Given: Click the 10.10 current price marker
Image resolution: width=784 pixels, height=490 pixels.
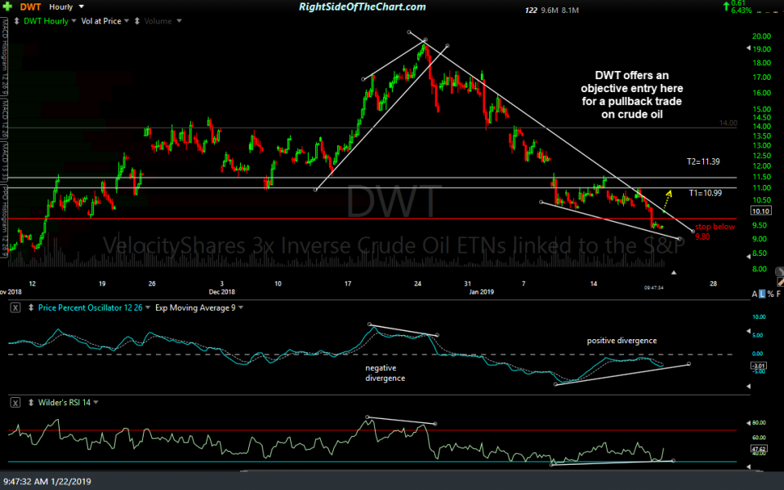Looking at the screenshot, I should 759,209.
